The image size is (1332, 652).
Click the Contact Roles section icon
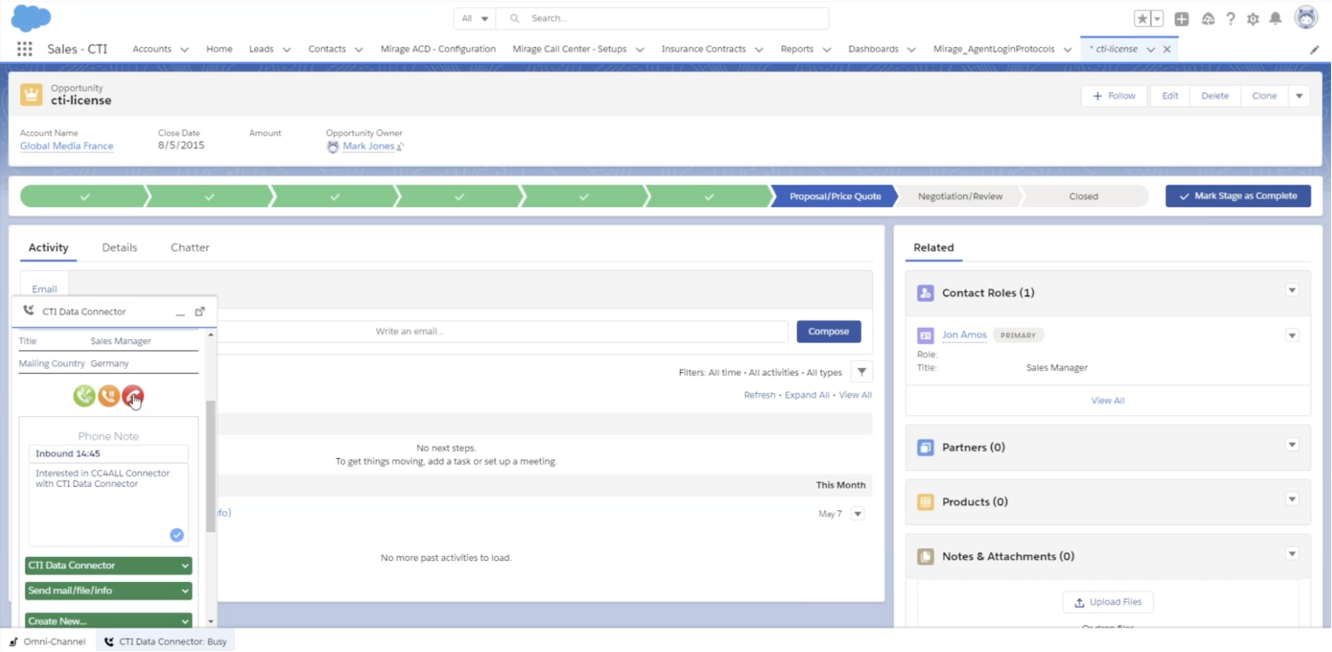926,293
